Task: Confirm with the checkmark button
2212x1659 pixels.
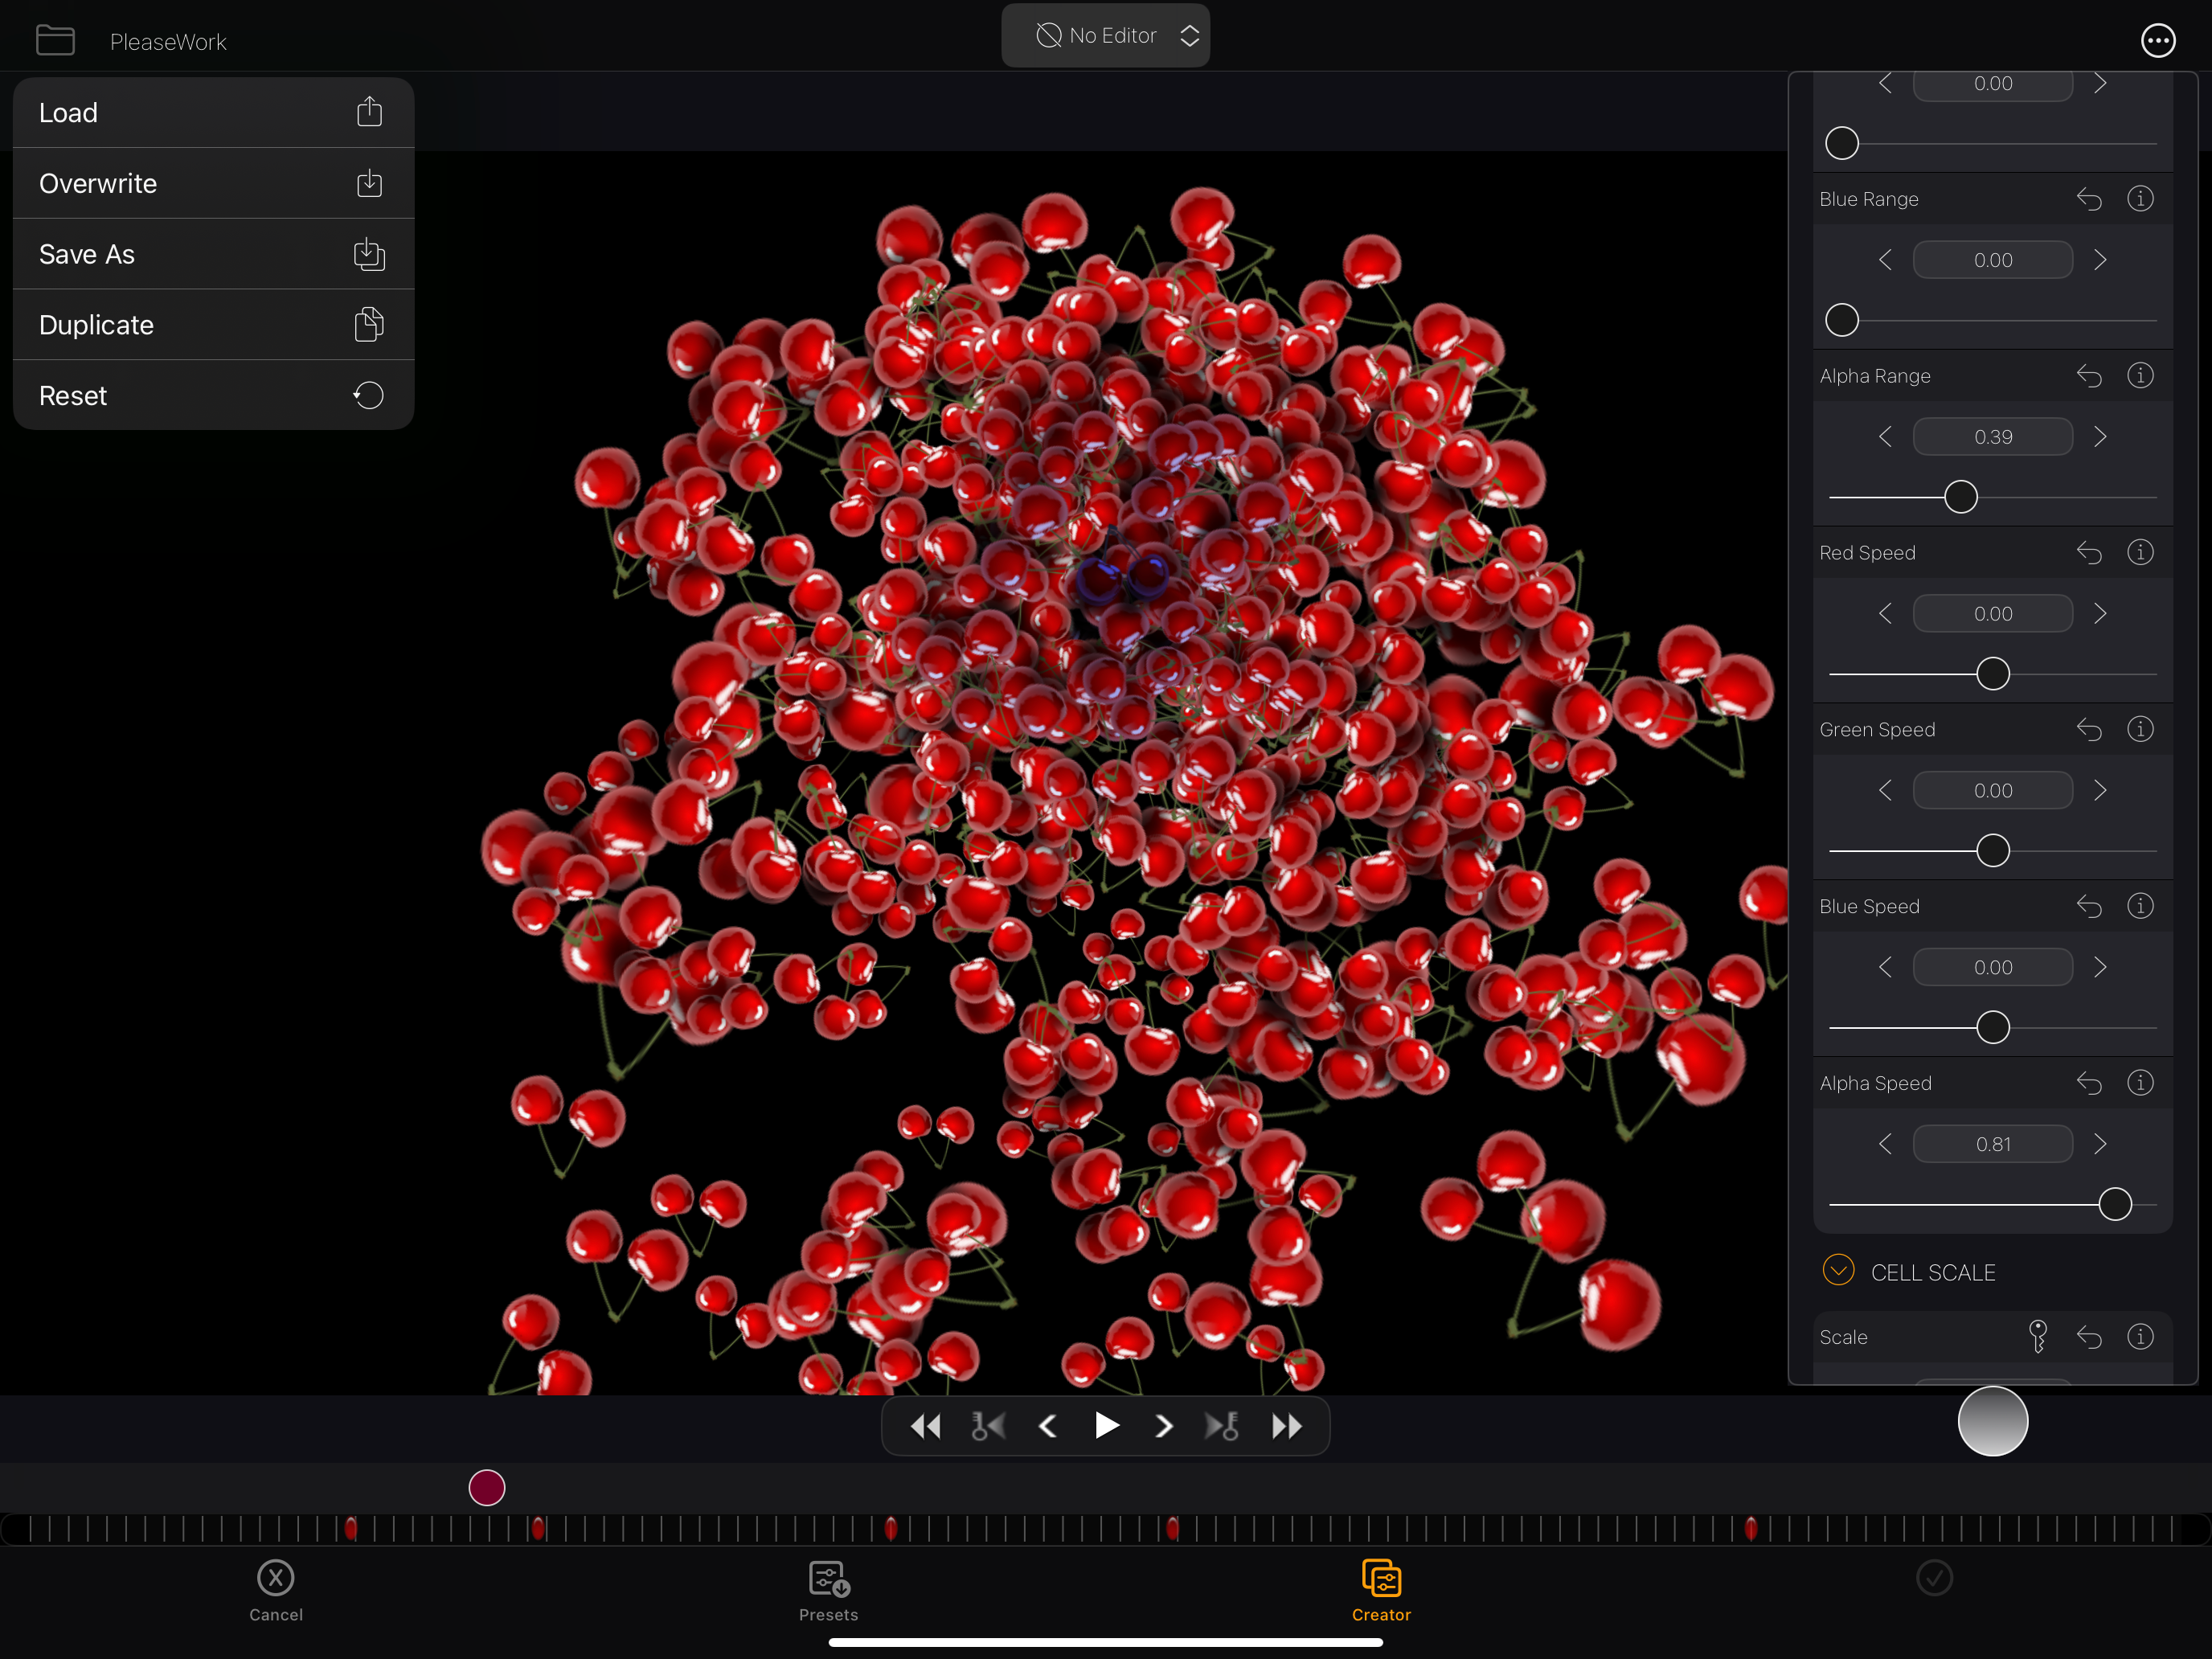Action: [x=1934, y=1578]
